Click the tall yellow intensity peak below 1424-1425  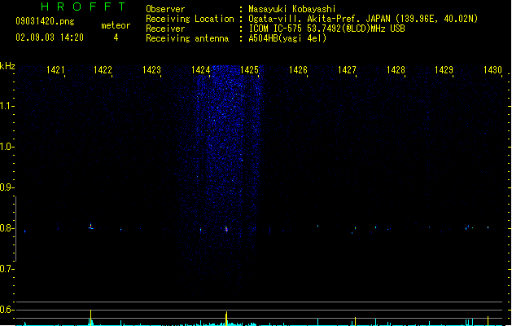click(226, 319)
